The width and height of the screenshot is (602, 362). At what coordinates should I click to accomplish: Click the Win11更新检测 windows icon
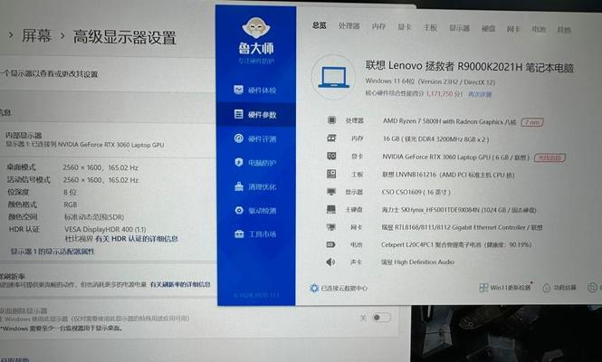[x=483, y=288]
